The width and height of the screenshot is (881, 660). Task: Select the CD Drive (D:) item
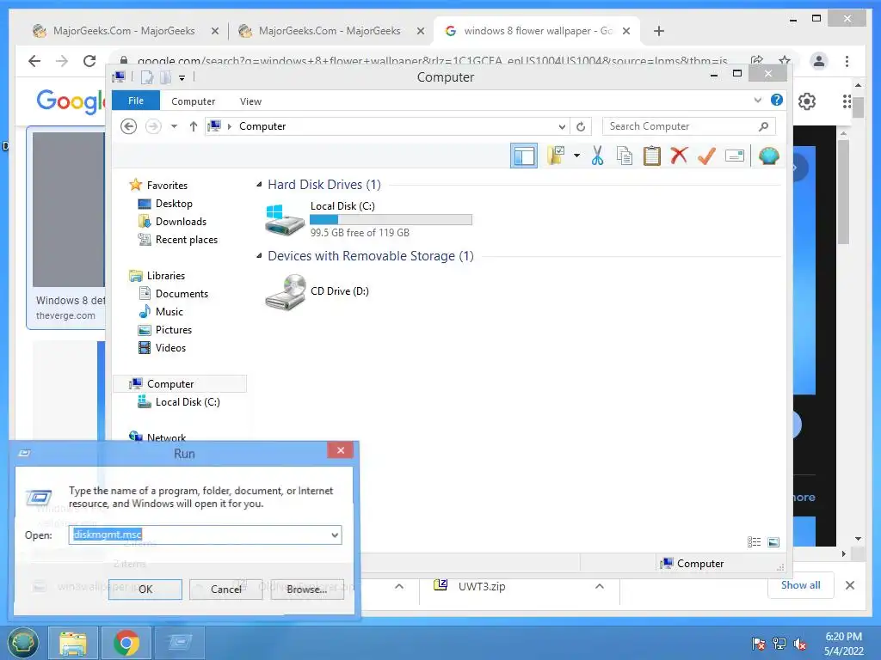[317, 291]
